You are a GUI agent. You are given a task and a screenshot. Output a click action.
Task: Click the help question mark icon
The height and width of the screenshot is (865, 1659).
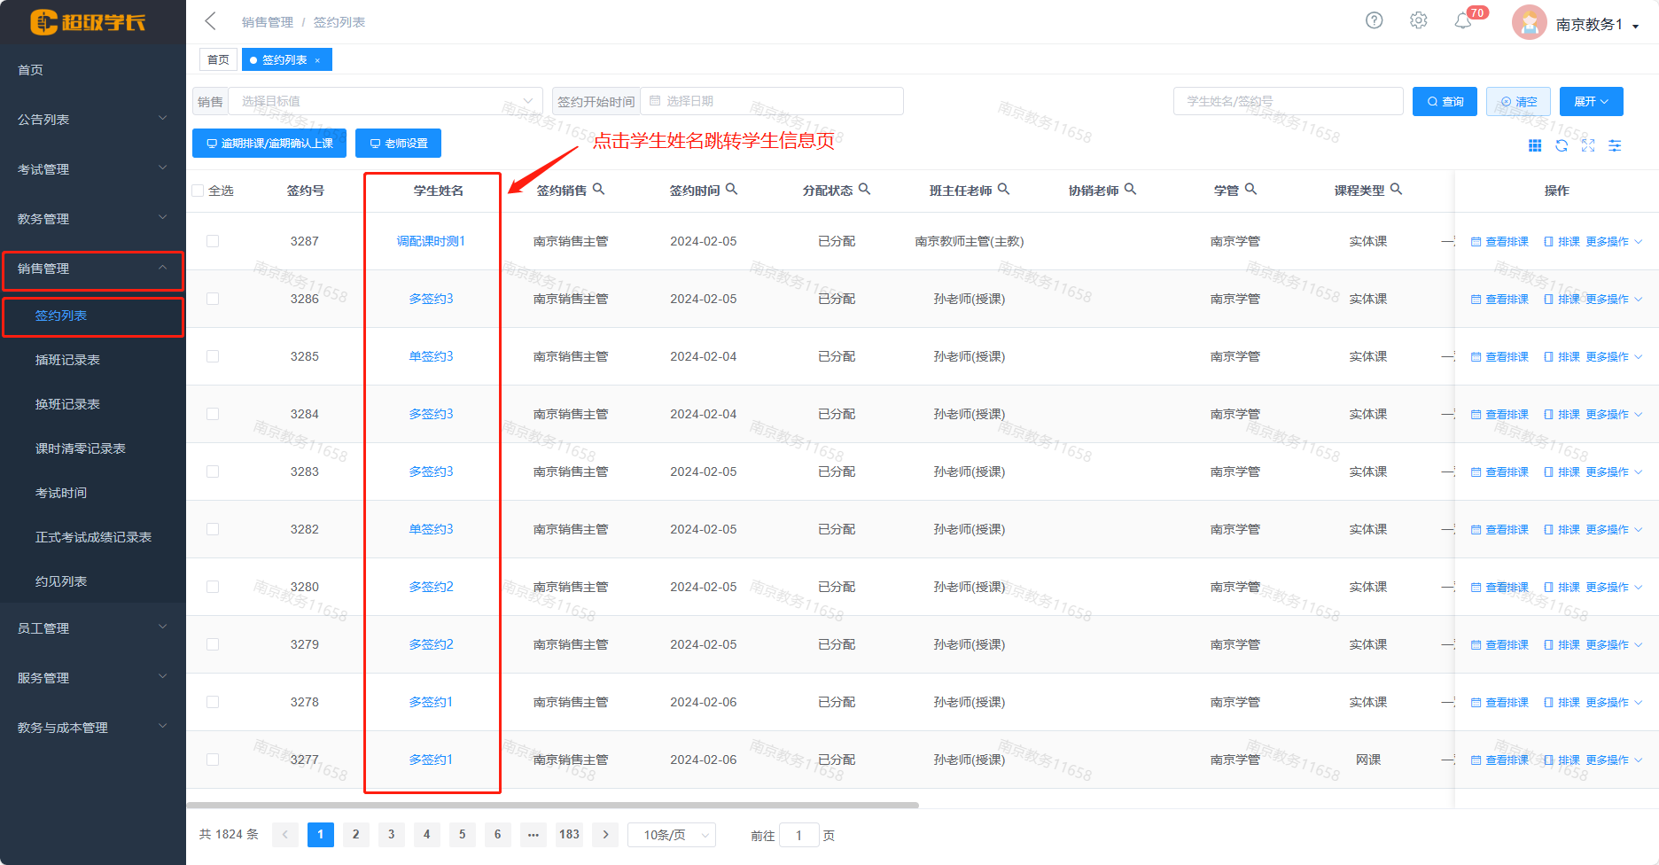1374,20
